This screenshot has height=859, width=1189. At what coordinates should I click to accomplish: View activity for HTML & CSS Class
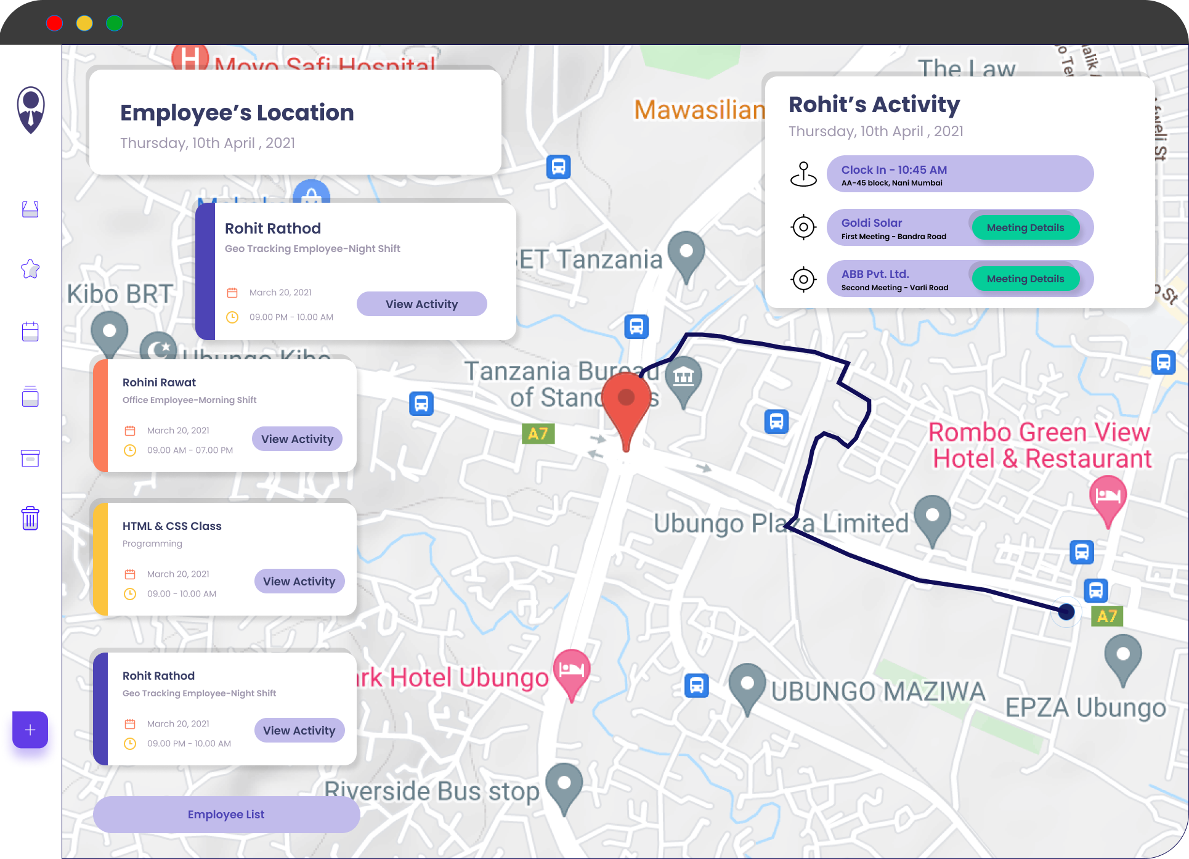point(299,581)
